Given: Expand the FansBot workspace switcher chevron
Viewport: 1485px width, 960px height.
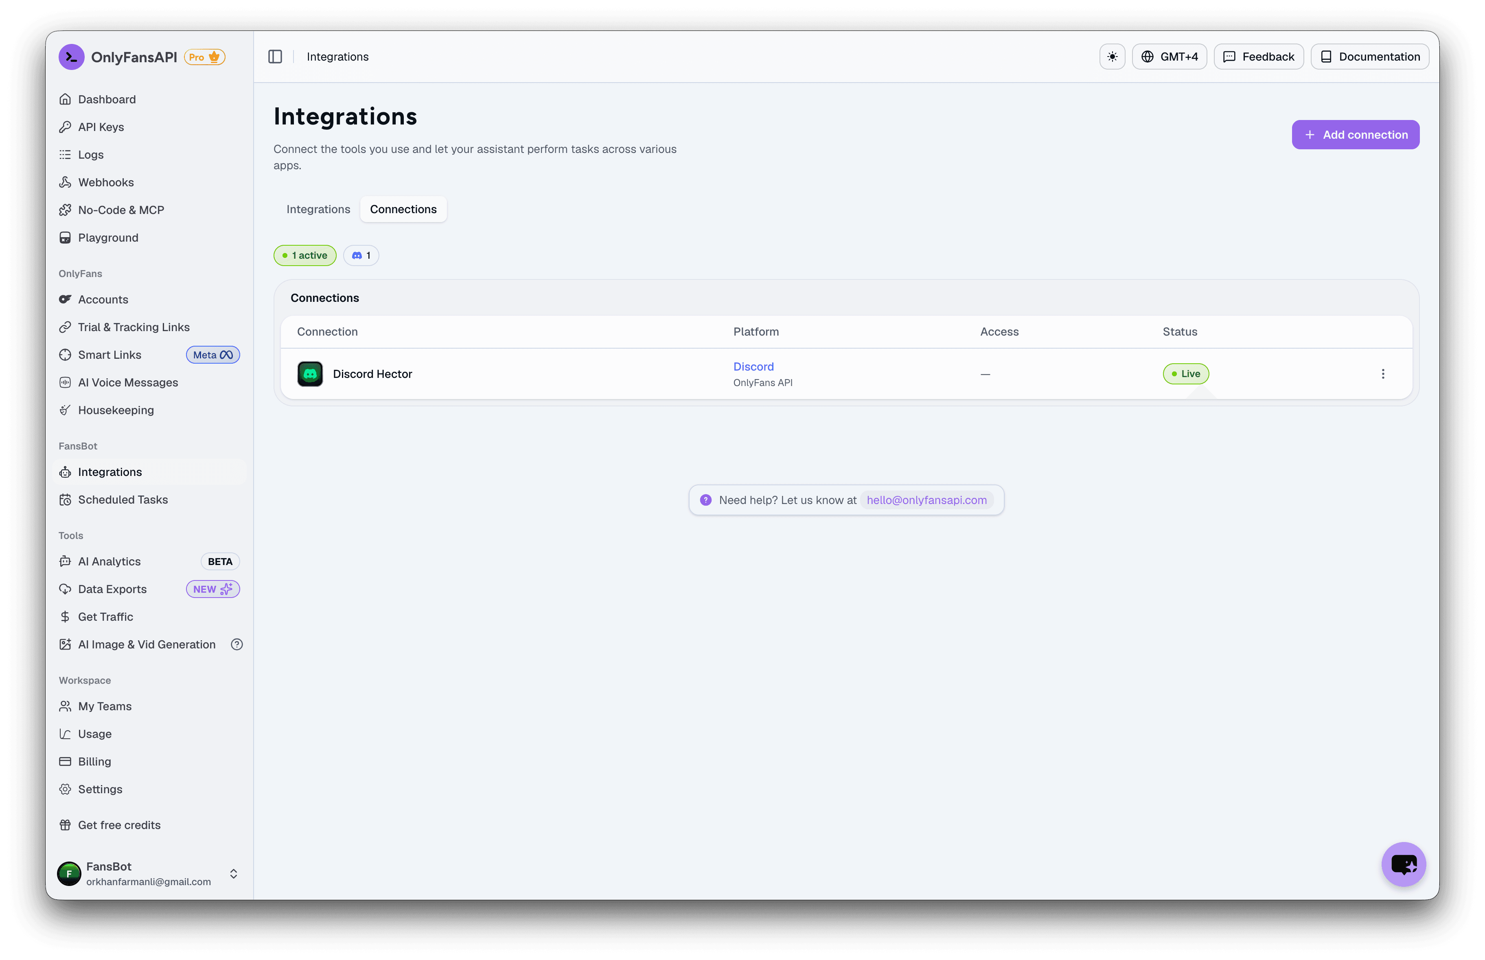Looking at the screenshot, I should coord(233,873).
